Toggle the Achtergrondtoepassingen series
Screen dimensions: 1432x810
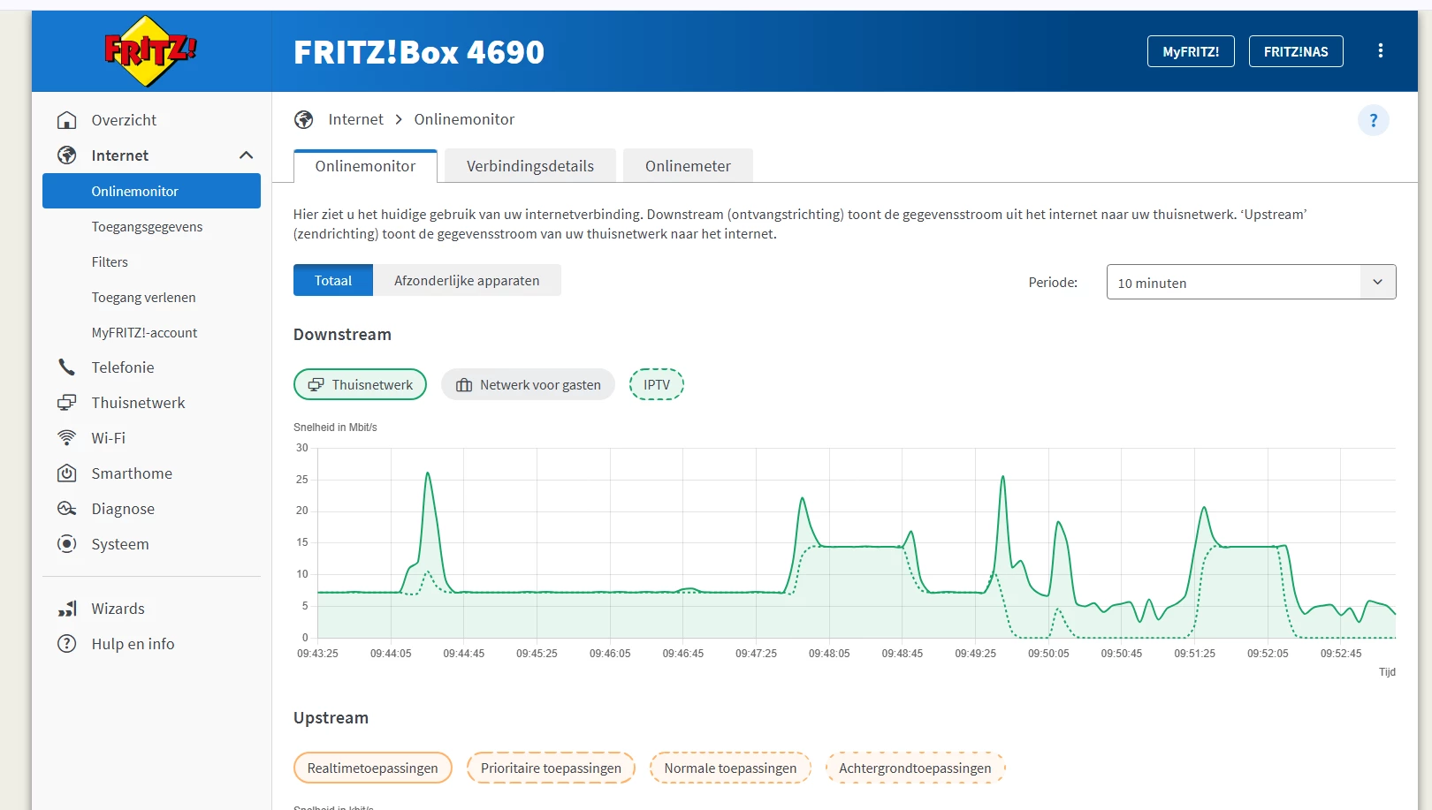[x=915, y=768]
